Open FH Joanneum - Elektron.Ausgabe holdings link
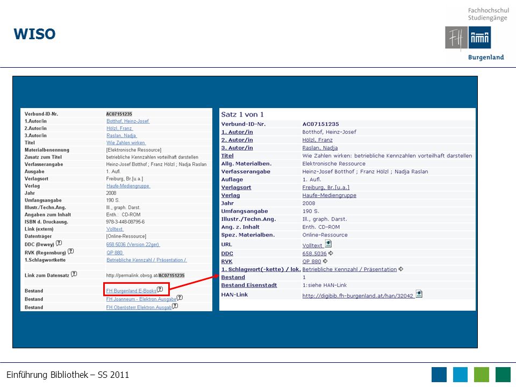Image resolution: width=516 pixels, height=387 pixels. click(x=141, y=299)
